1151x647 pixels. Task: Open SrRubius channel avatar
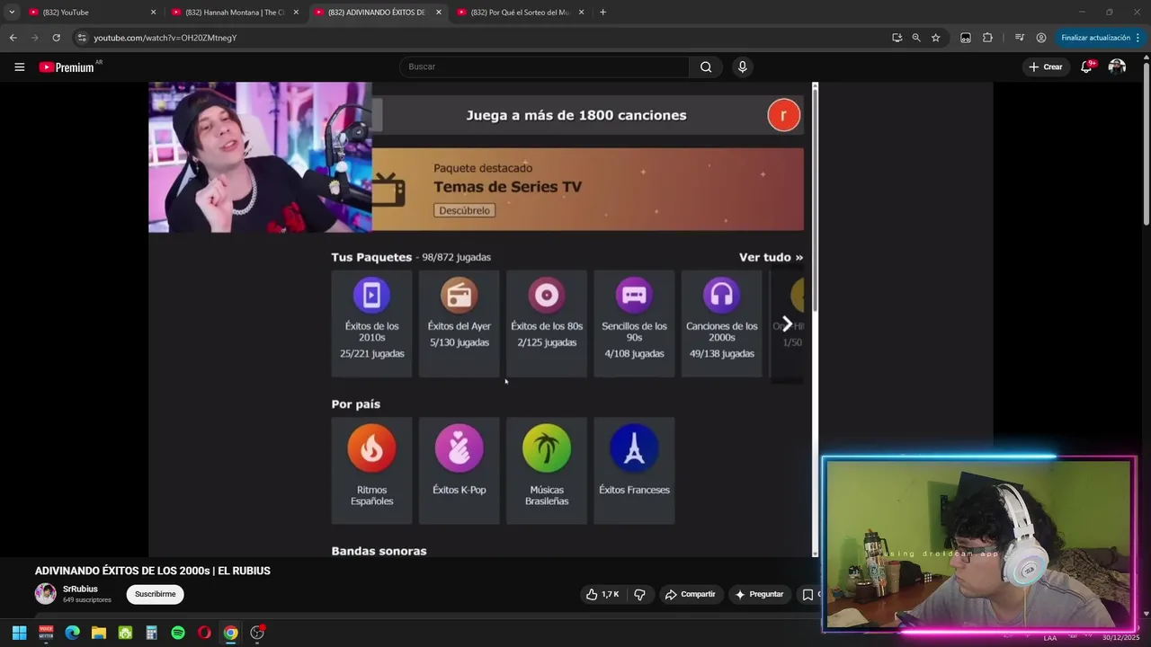tap(45, 593)
